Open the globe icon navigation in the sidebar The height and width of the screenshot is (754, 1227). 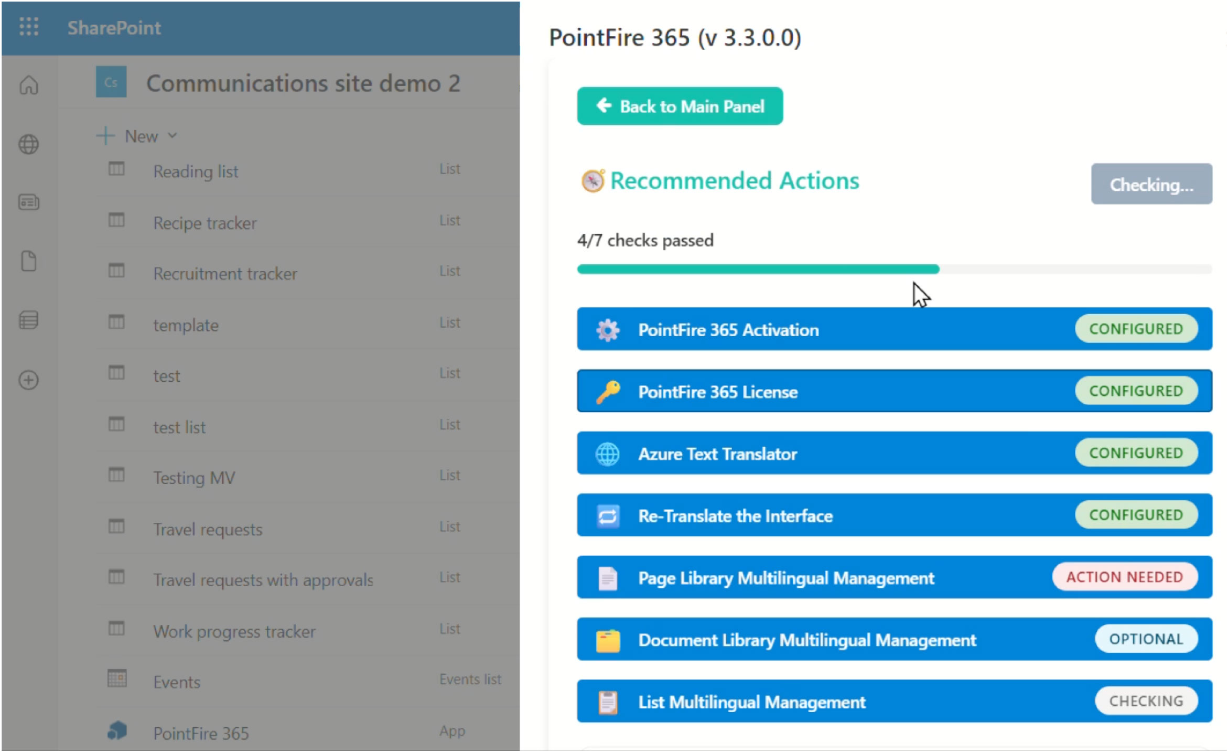(x=28, y=144)
